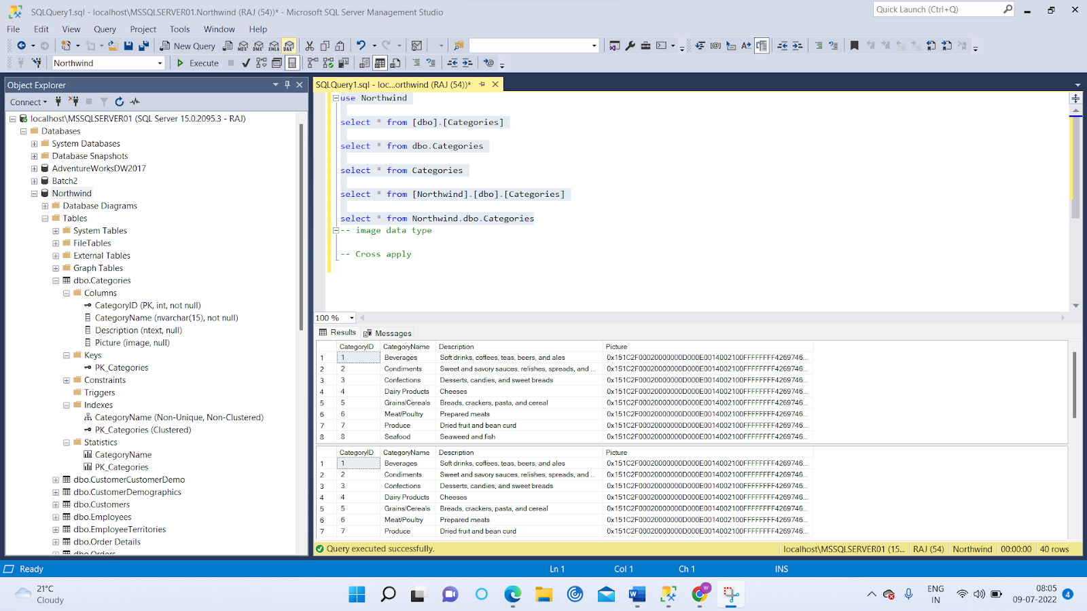
Task: Click the Find in Files icon
Action: coord(459,45)
